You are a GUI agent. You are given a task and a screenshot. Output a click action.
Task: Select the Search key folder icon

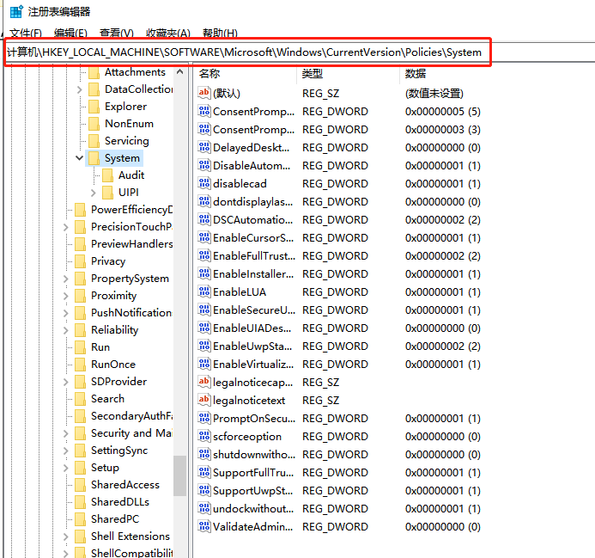coord(81,399)
